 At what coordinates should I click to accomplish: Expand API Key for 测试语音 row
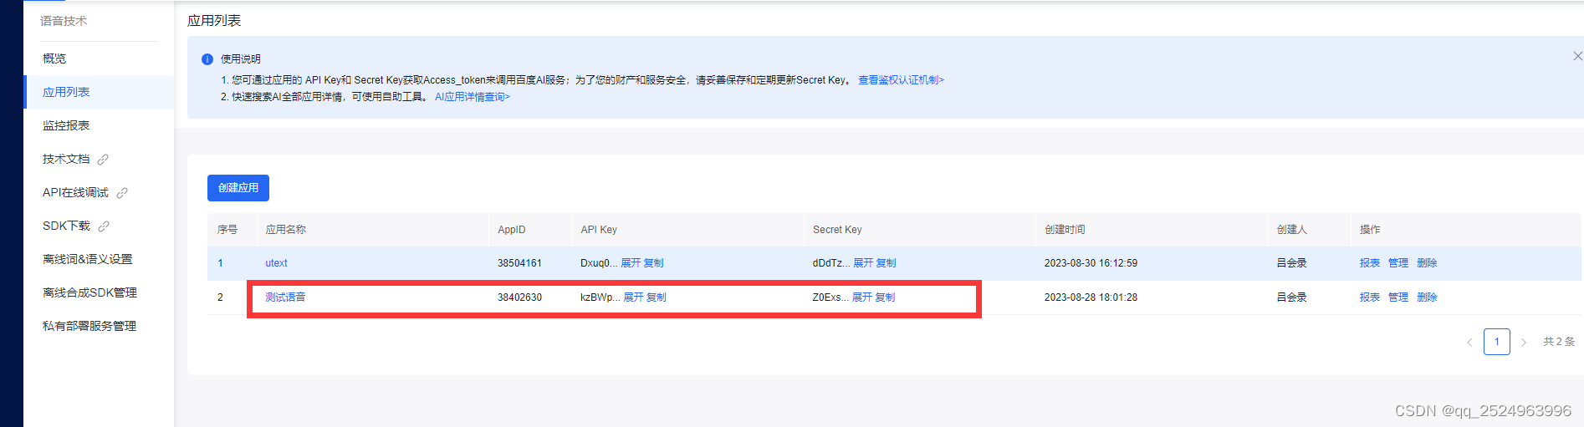633,297
